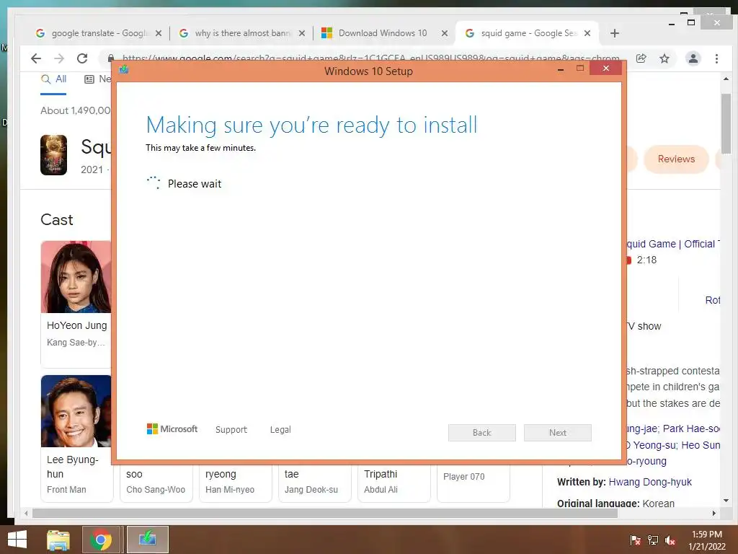Click the Next button in Setup
Viewport: 738px width, 554px height.
558,433
